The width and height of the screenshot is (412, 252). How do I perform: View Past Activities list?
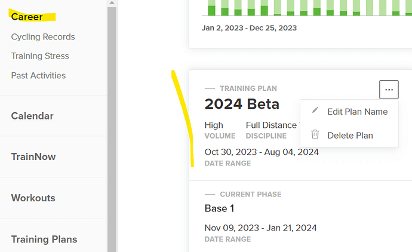tap(38, 76)
